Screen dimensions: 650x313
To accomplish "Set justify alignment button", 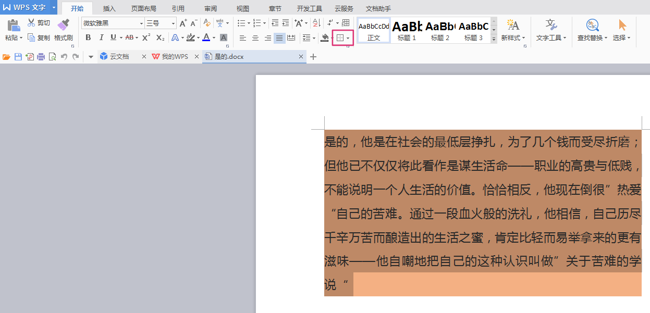I will click(280, 38).
